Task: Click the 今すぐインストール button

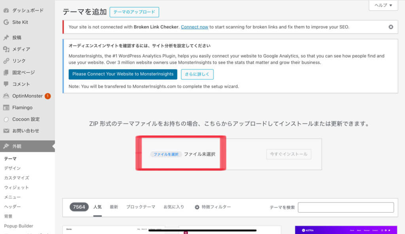Action: click(x=289, y=154)
